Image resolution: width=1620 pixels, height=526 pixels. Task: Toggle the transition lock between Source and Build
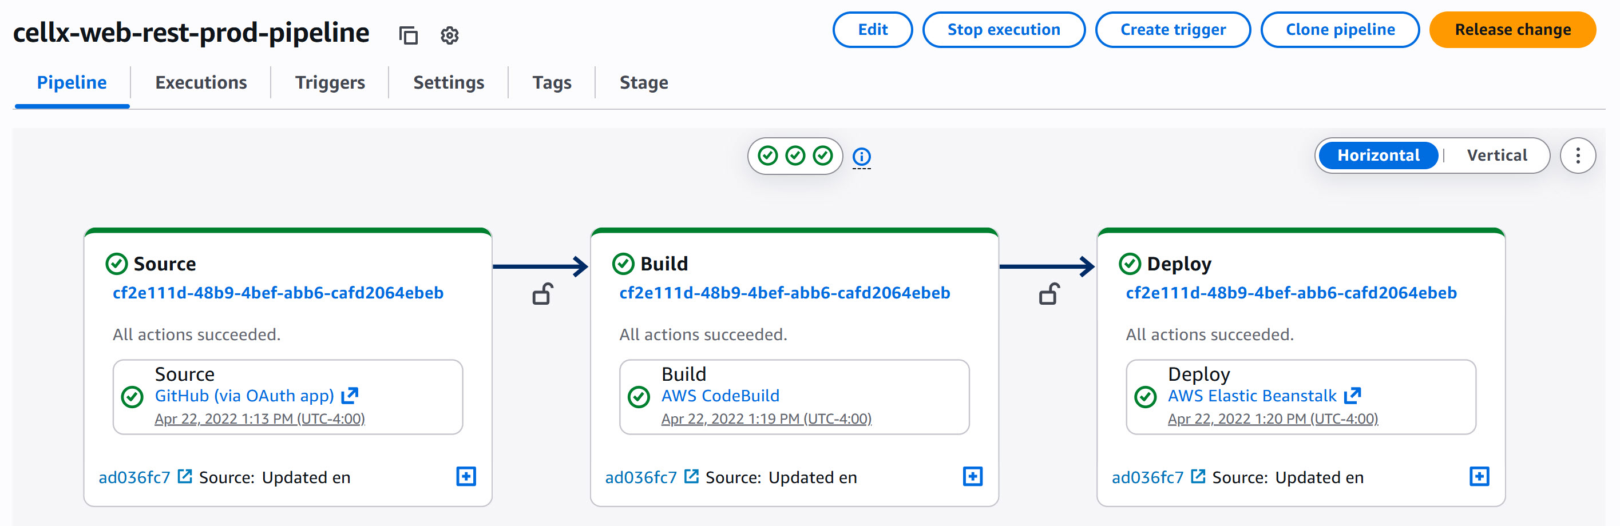(542, 294)
